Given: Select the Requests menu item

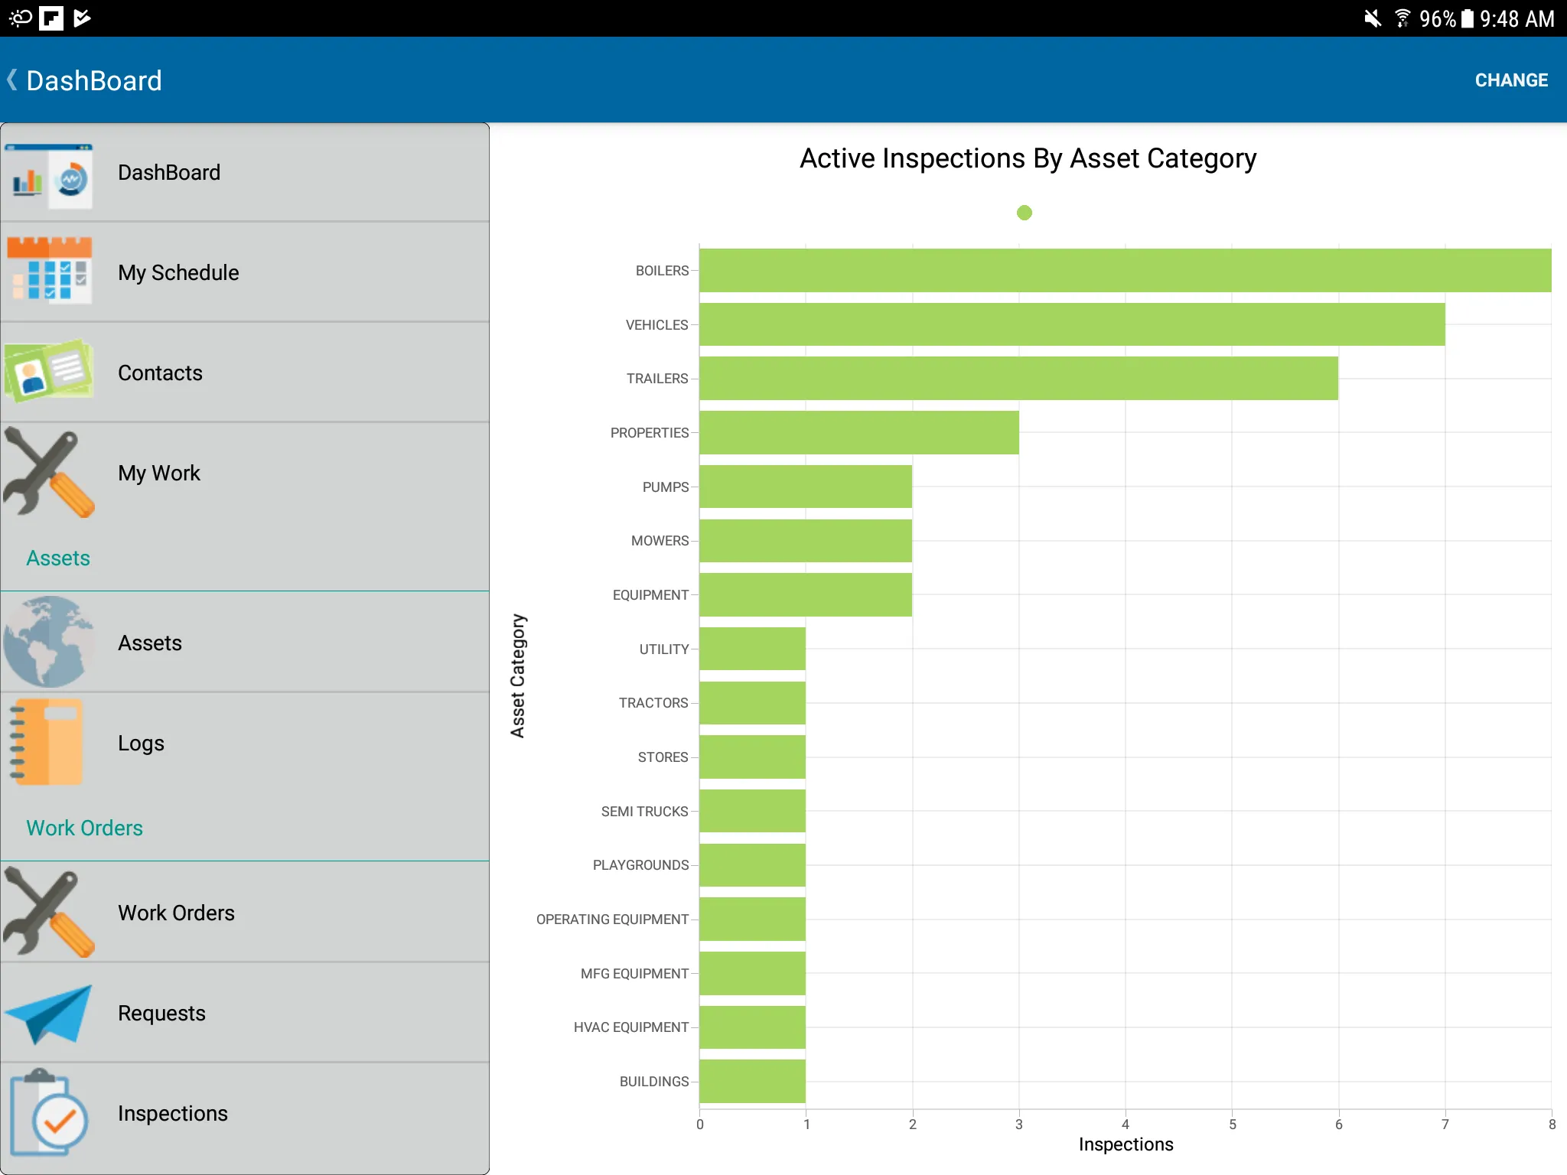Looking at the screenshot, I should [244, 1012].
